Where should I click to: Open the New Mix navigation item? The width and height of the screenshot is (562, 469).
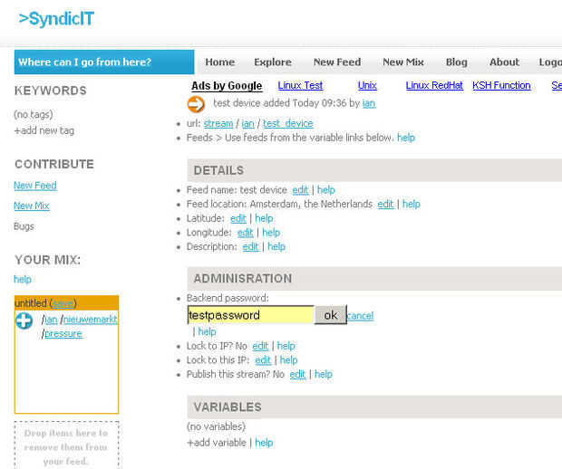[x=403, y=62]
